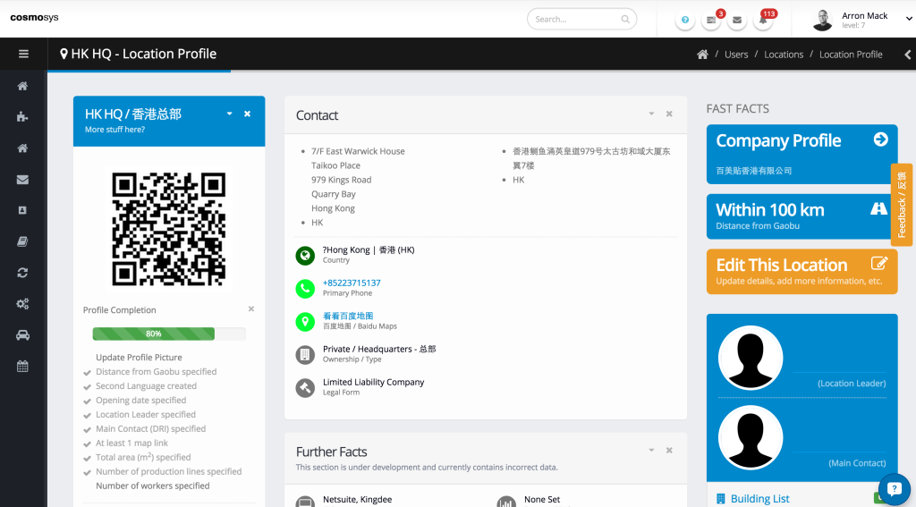Open HK HQ card dropdown caret
This screenshot has height=507, width=916.
(x=230, y=114)
